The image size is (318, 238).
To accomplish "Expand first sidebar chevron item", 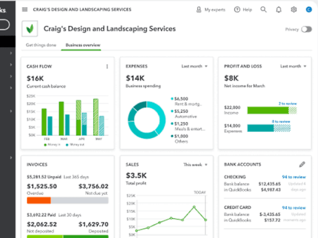I will (x=11, y=53).
